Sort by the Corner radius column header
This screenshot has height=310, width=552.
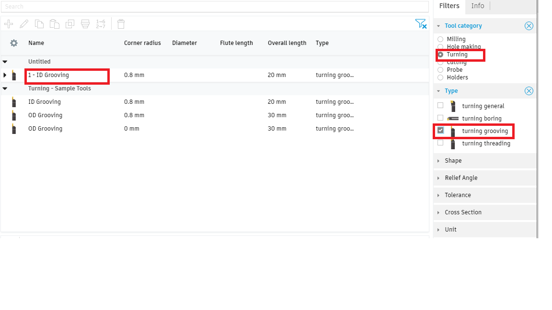coord(143,43)
